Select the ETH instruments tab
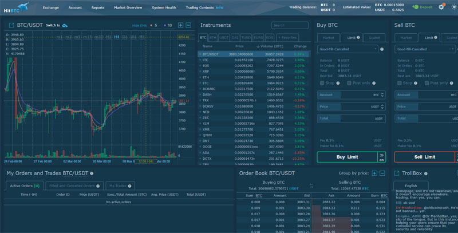 (212, 38)
